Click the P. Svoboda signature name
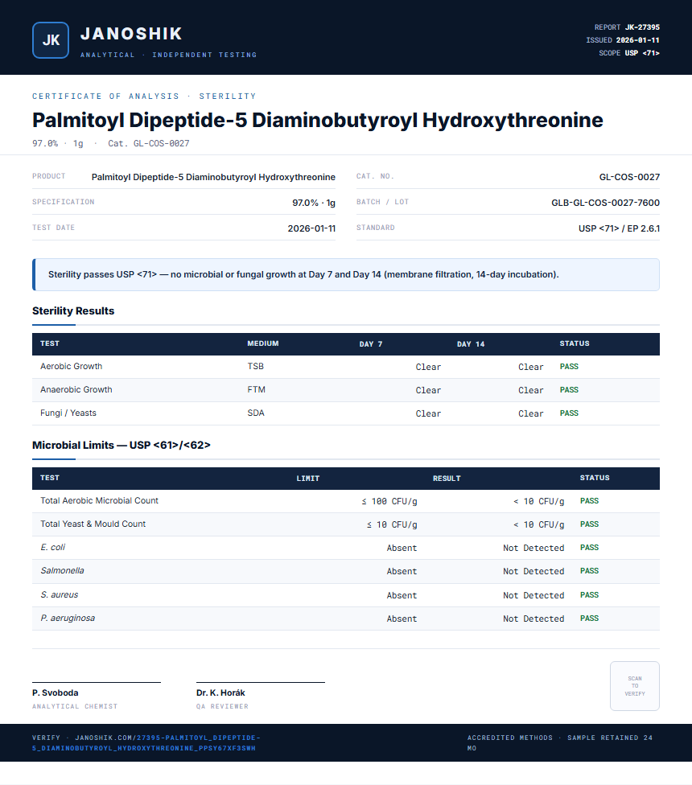This screenshot has width=692, height=785. coord(55,693)
